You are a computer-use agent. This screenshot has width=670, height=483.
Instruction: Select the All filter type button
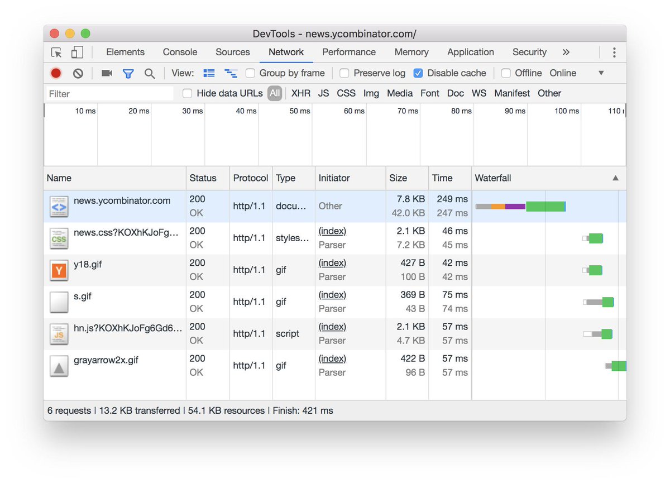[x=275, y=93]
